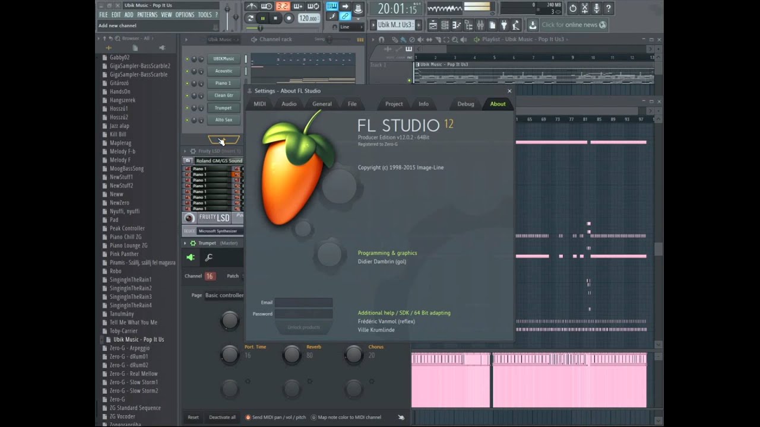
Task: Open the project picker files icon
Action: (492, 25)
